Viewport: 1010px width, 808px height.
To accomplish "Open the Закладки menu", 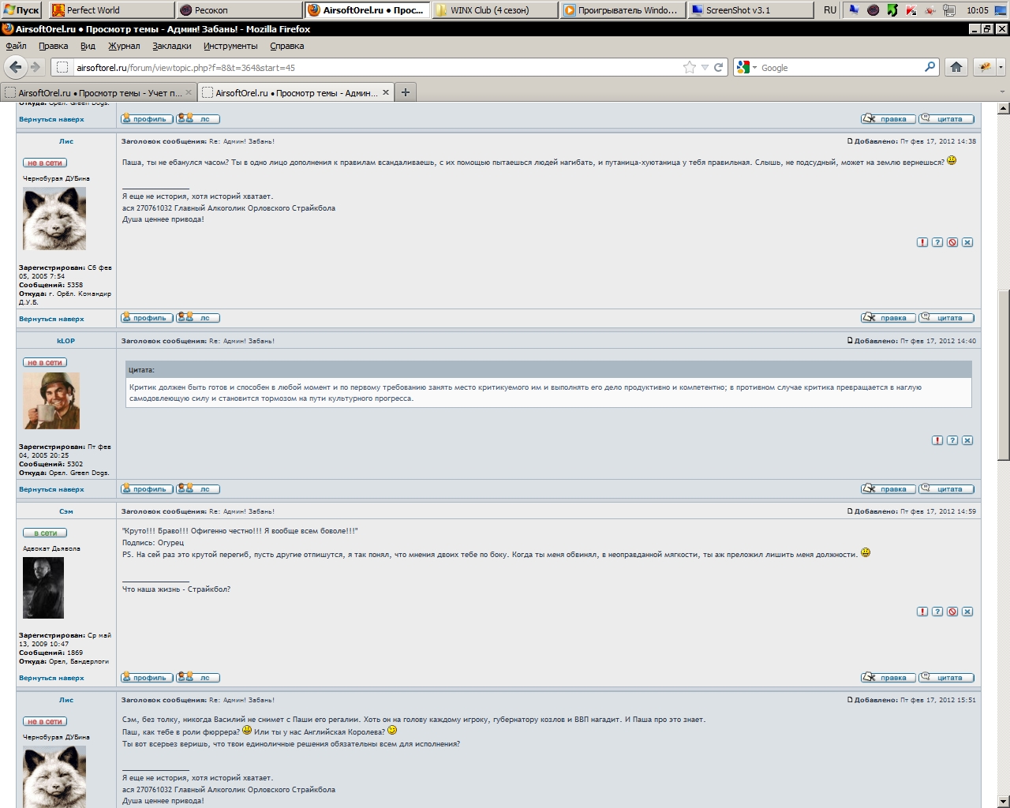I will pyautogui.click(x=172, y=46).
